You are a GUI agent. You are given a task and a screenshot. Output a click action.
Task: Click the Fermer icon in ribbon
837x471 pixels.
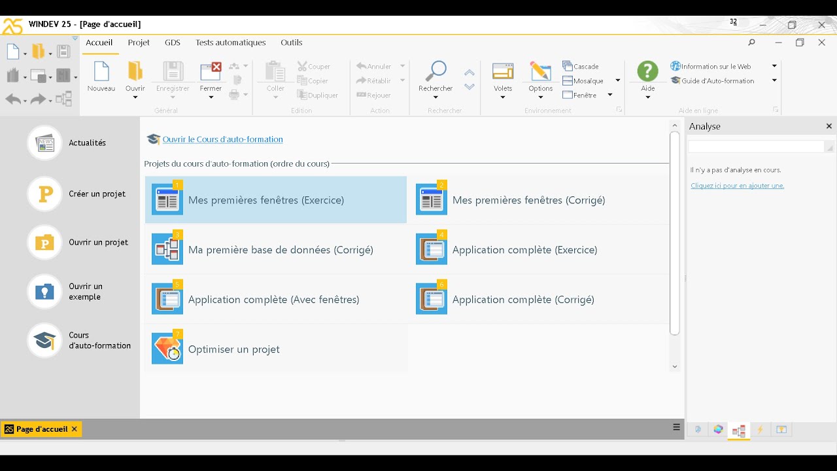tap(211, 71)
